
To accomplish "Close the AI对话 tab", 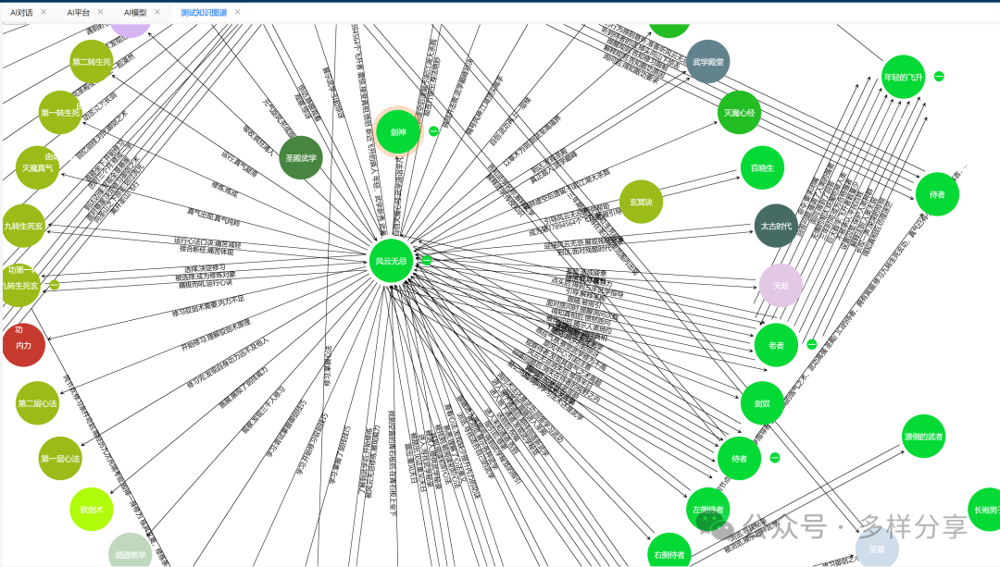I will (x=44, y=12).
